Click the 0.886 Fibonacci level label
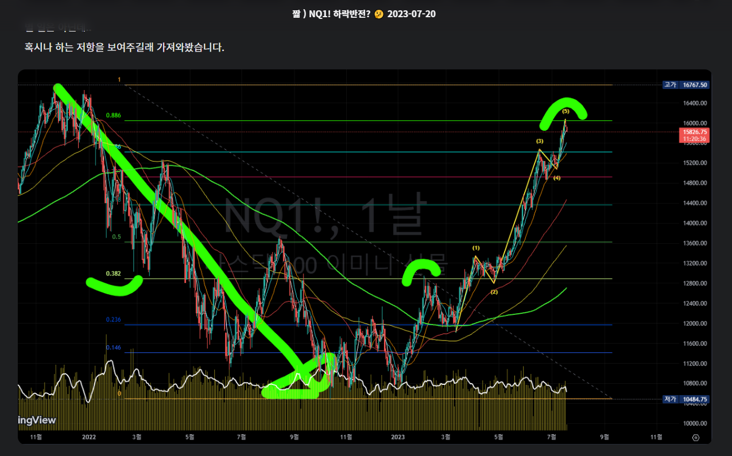Viewport: 732px width, 456px height. coord(114,115)
